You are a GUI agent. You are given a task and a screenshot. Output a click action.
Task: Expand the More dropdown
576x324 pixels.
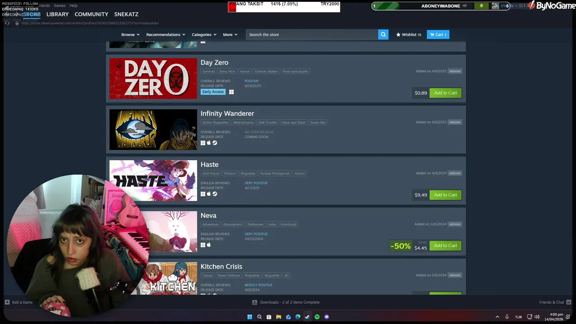(x=230, y=35)
